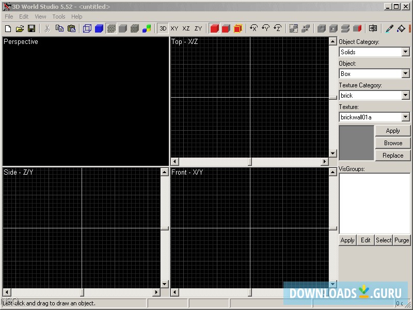
Task: Rotate around Z axis icon
Action: [x=278, y=28]
